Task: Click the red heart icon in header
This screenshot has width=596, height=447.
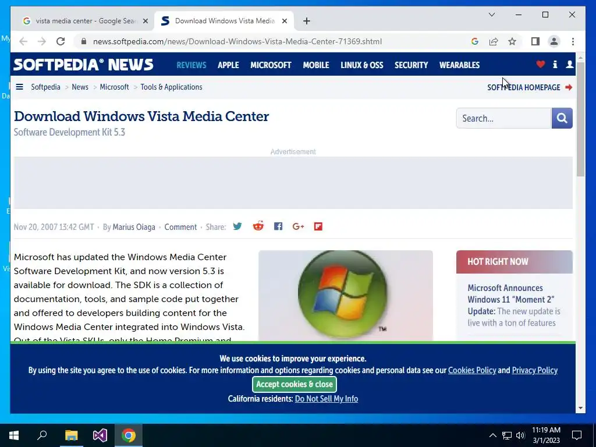Action: (541, 64)
